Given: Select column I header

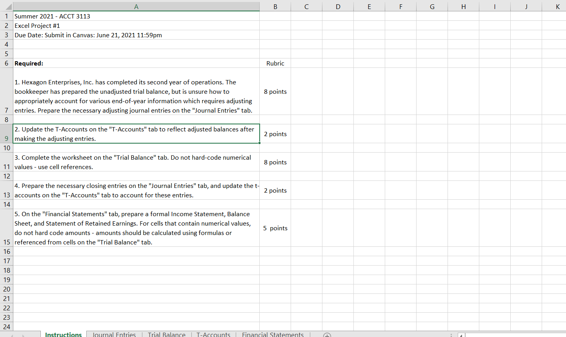Looking at the screenshot, I should pos(495,7).
